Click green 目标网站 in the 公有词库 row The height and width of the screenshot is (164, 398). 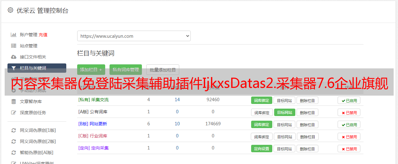(285, 112)
